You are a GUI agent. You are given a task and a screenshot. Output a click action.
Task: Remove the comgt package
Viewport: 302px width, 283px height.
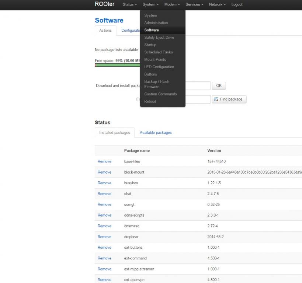click(x=104, y=205)
